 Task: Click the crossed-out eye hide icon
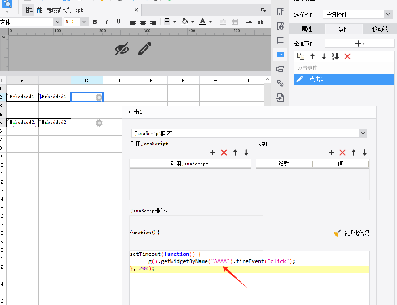coord(122,49)
